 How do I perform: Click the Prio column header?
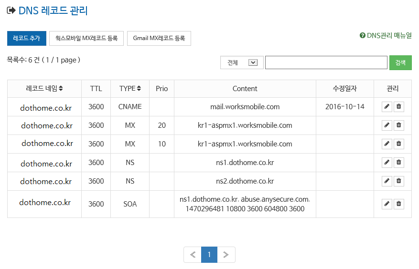point(161,89)
